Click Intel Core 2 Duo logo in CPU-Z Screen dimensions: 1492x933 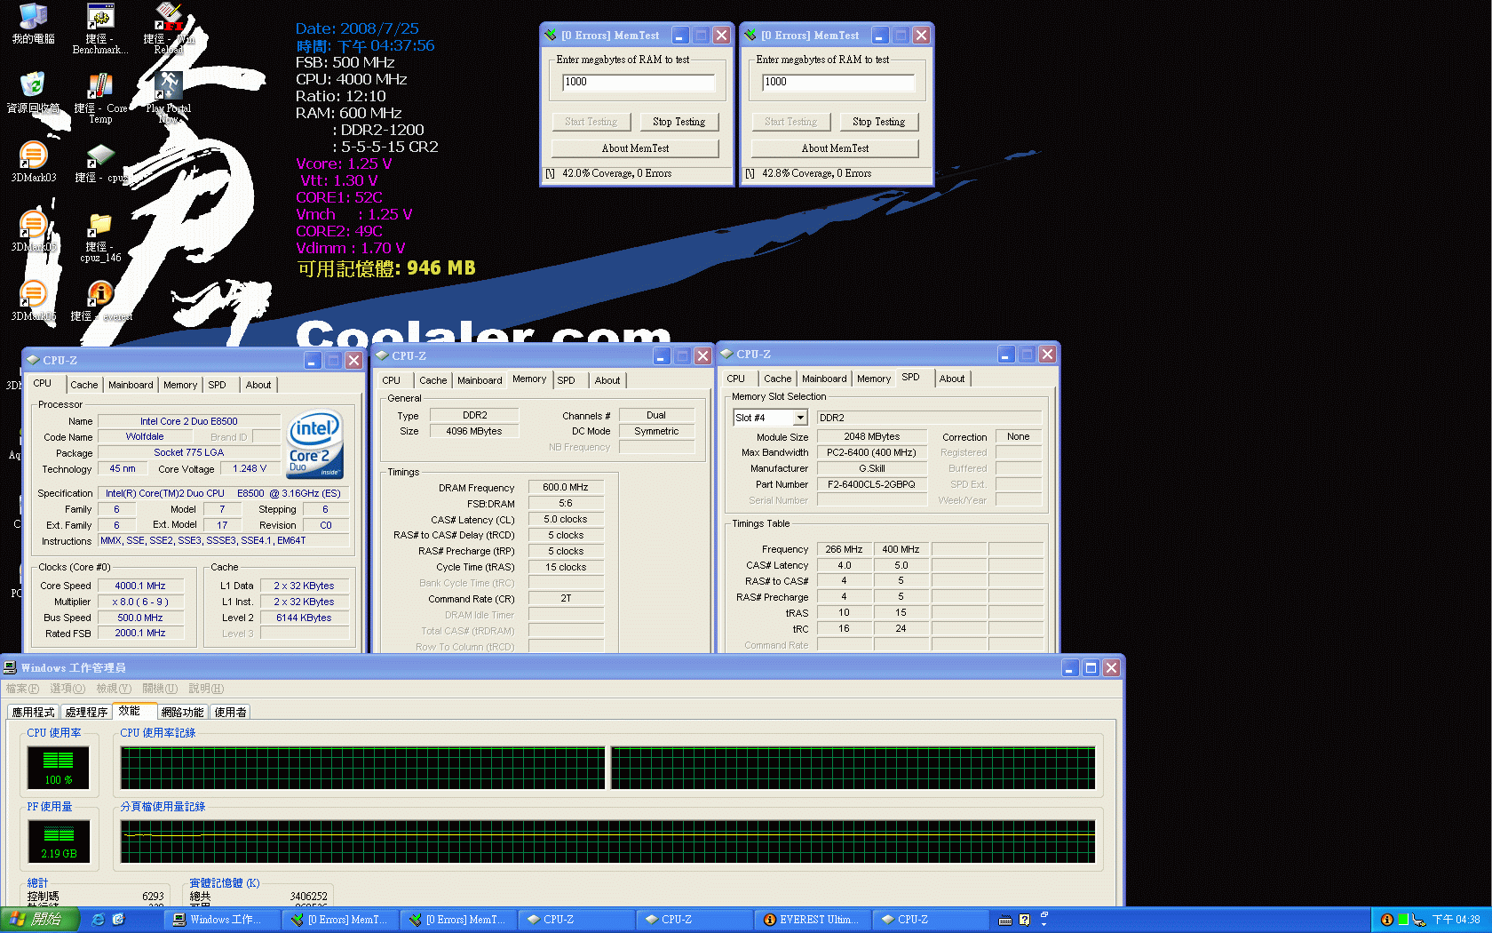tap(314, 444)
